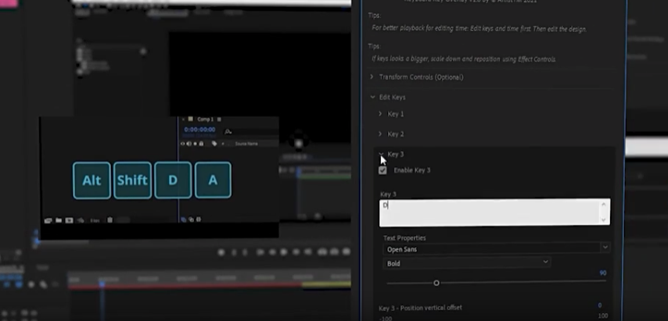Click the font size slider handle

[436, 283]
